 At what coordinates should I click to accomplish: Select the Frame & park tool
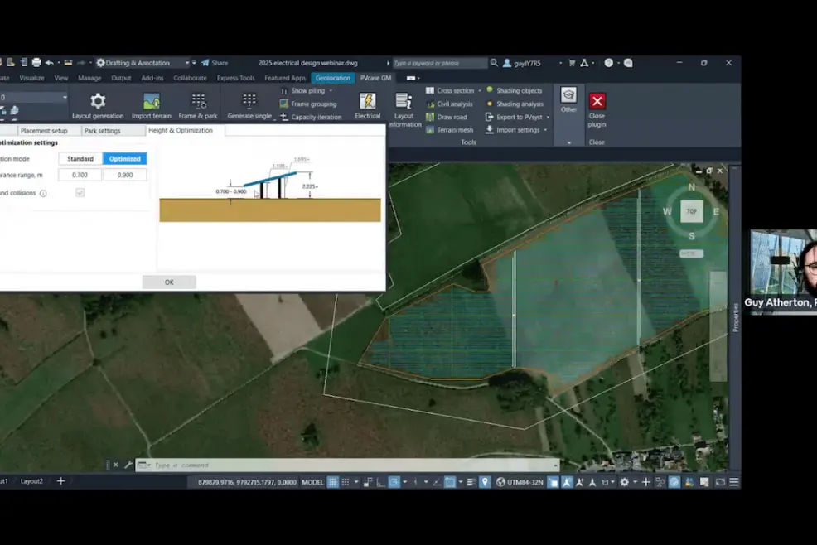point(199,101)
